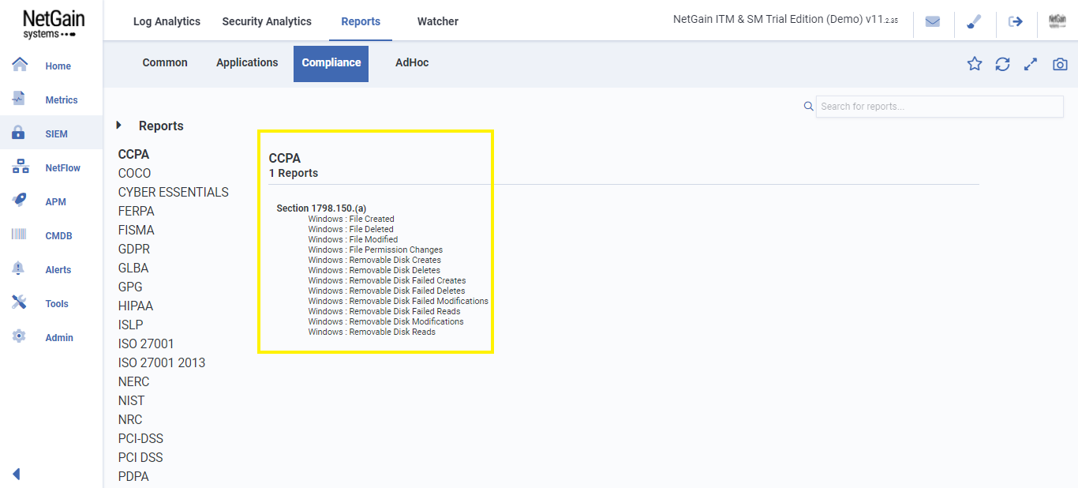
Task: Select ISO 27001 2013 category
Action: click(x=162, y=362)
